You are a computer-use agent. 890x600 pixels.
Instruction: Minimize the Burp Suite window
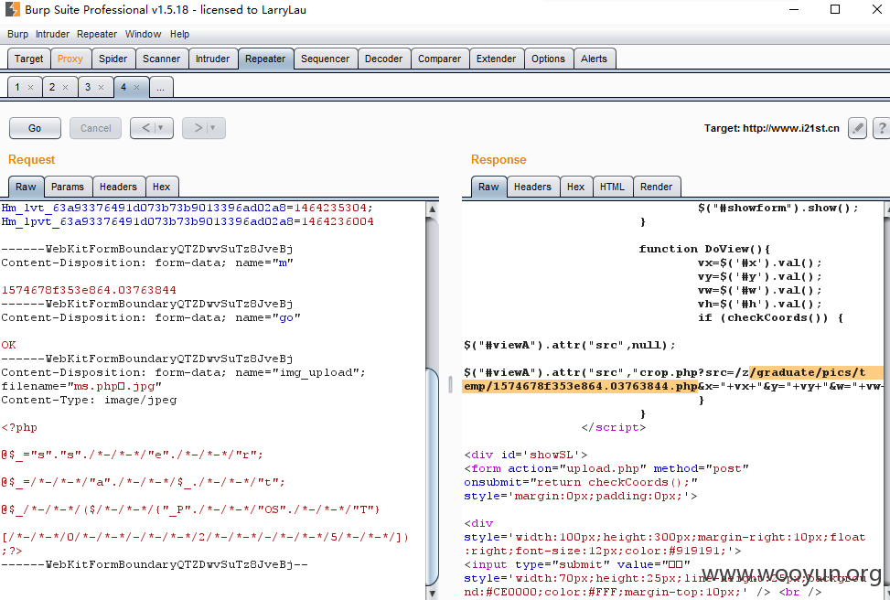[794, 10]
